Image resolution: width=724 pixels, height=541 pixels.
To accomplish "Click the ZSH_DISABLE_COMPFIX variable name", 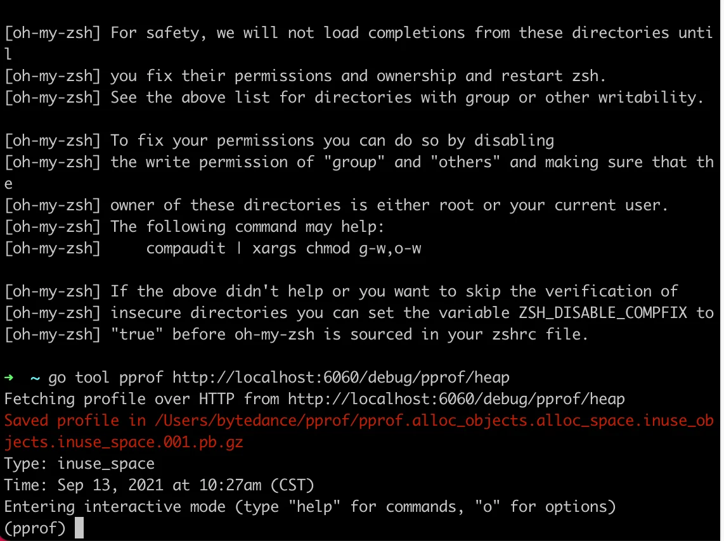I will 603,313.
